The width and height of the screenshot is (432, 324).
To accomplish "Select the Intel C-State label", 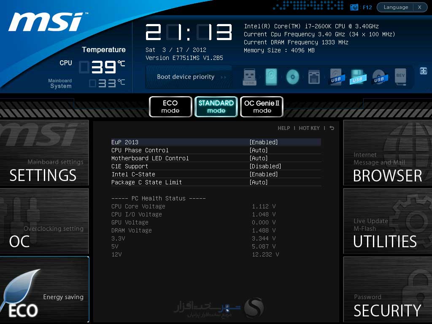I will coord(133,174).
